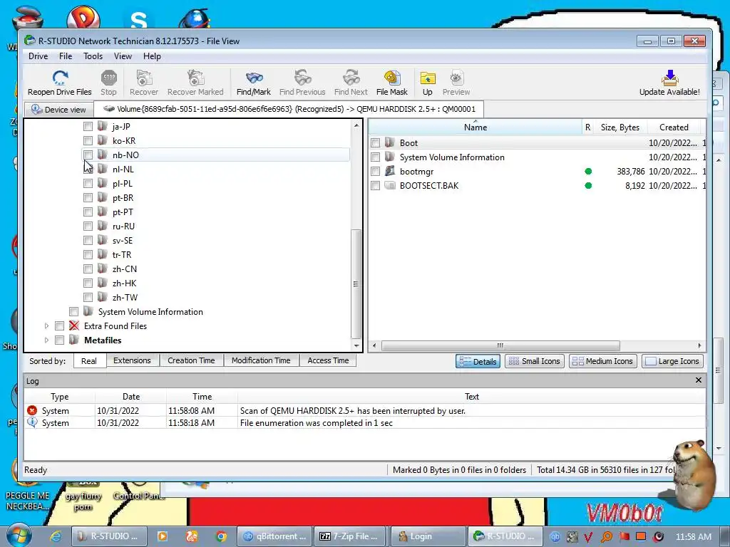This screenshot has height=547, width=730.
Task: Open the Help menu
Action: pos(152,56)
